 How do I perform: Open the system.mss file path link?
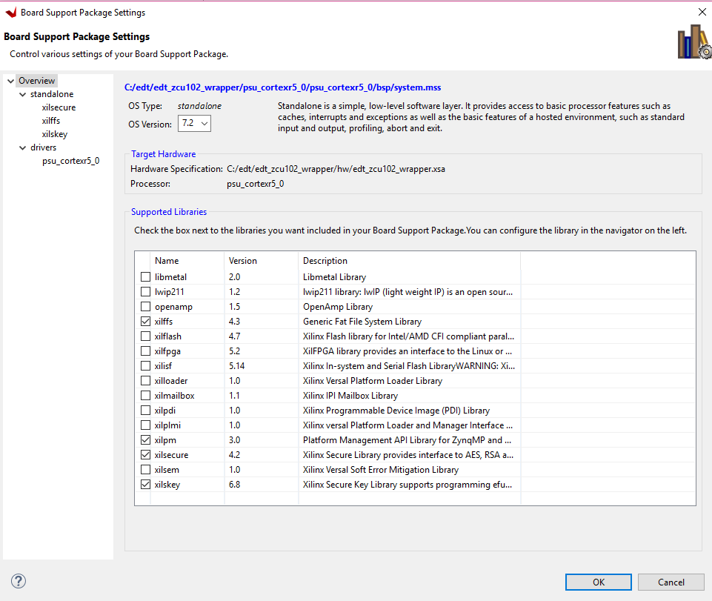282,87
